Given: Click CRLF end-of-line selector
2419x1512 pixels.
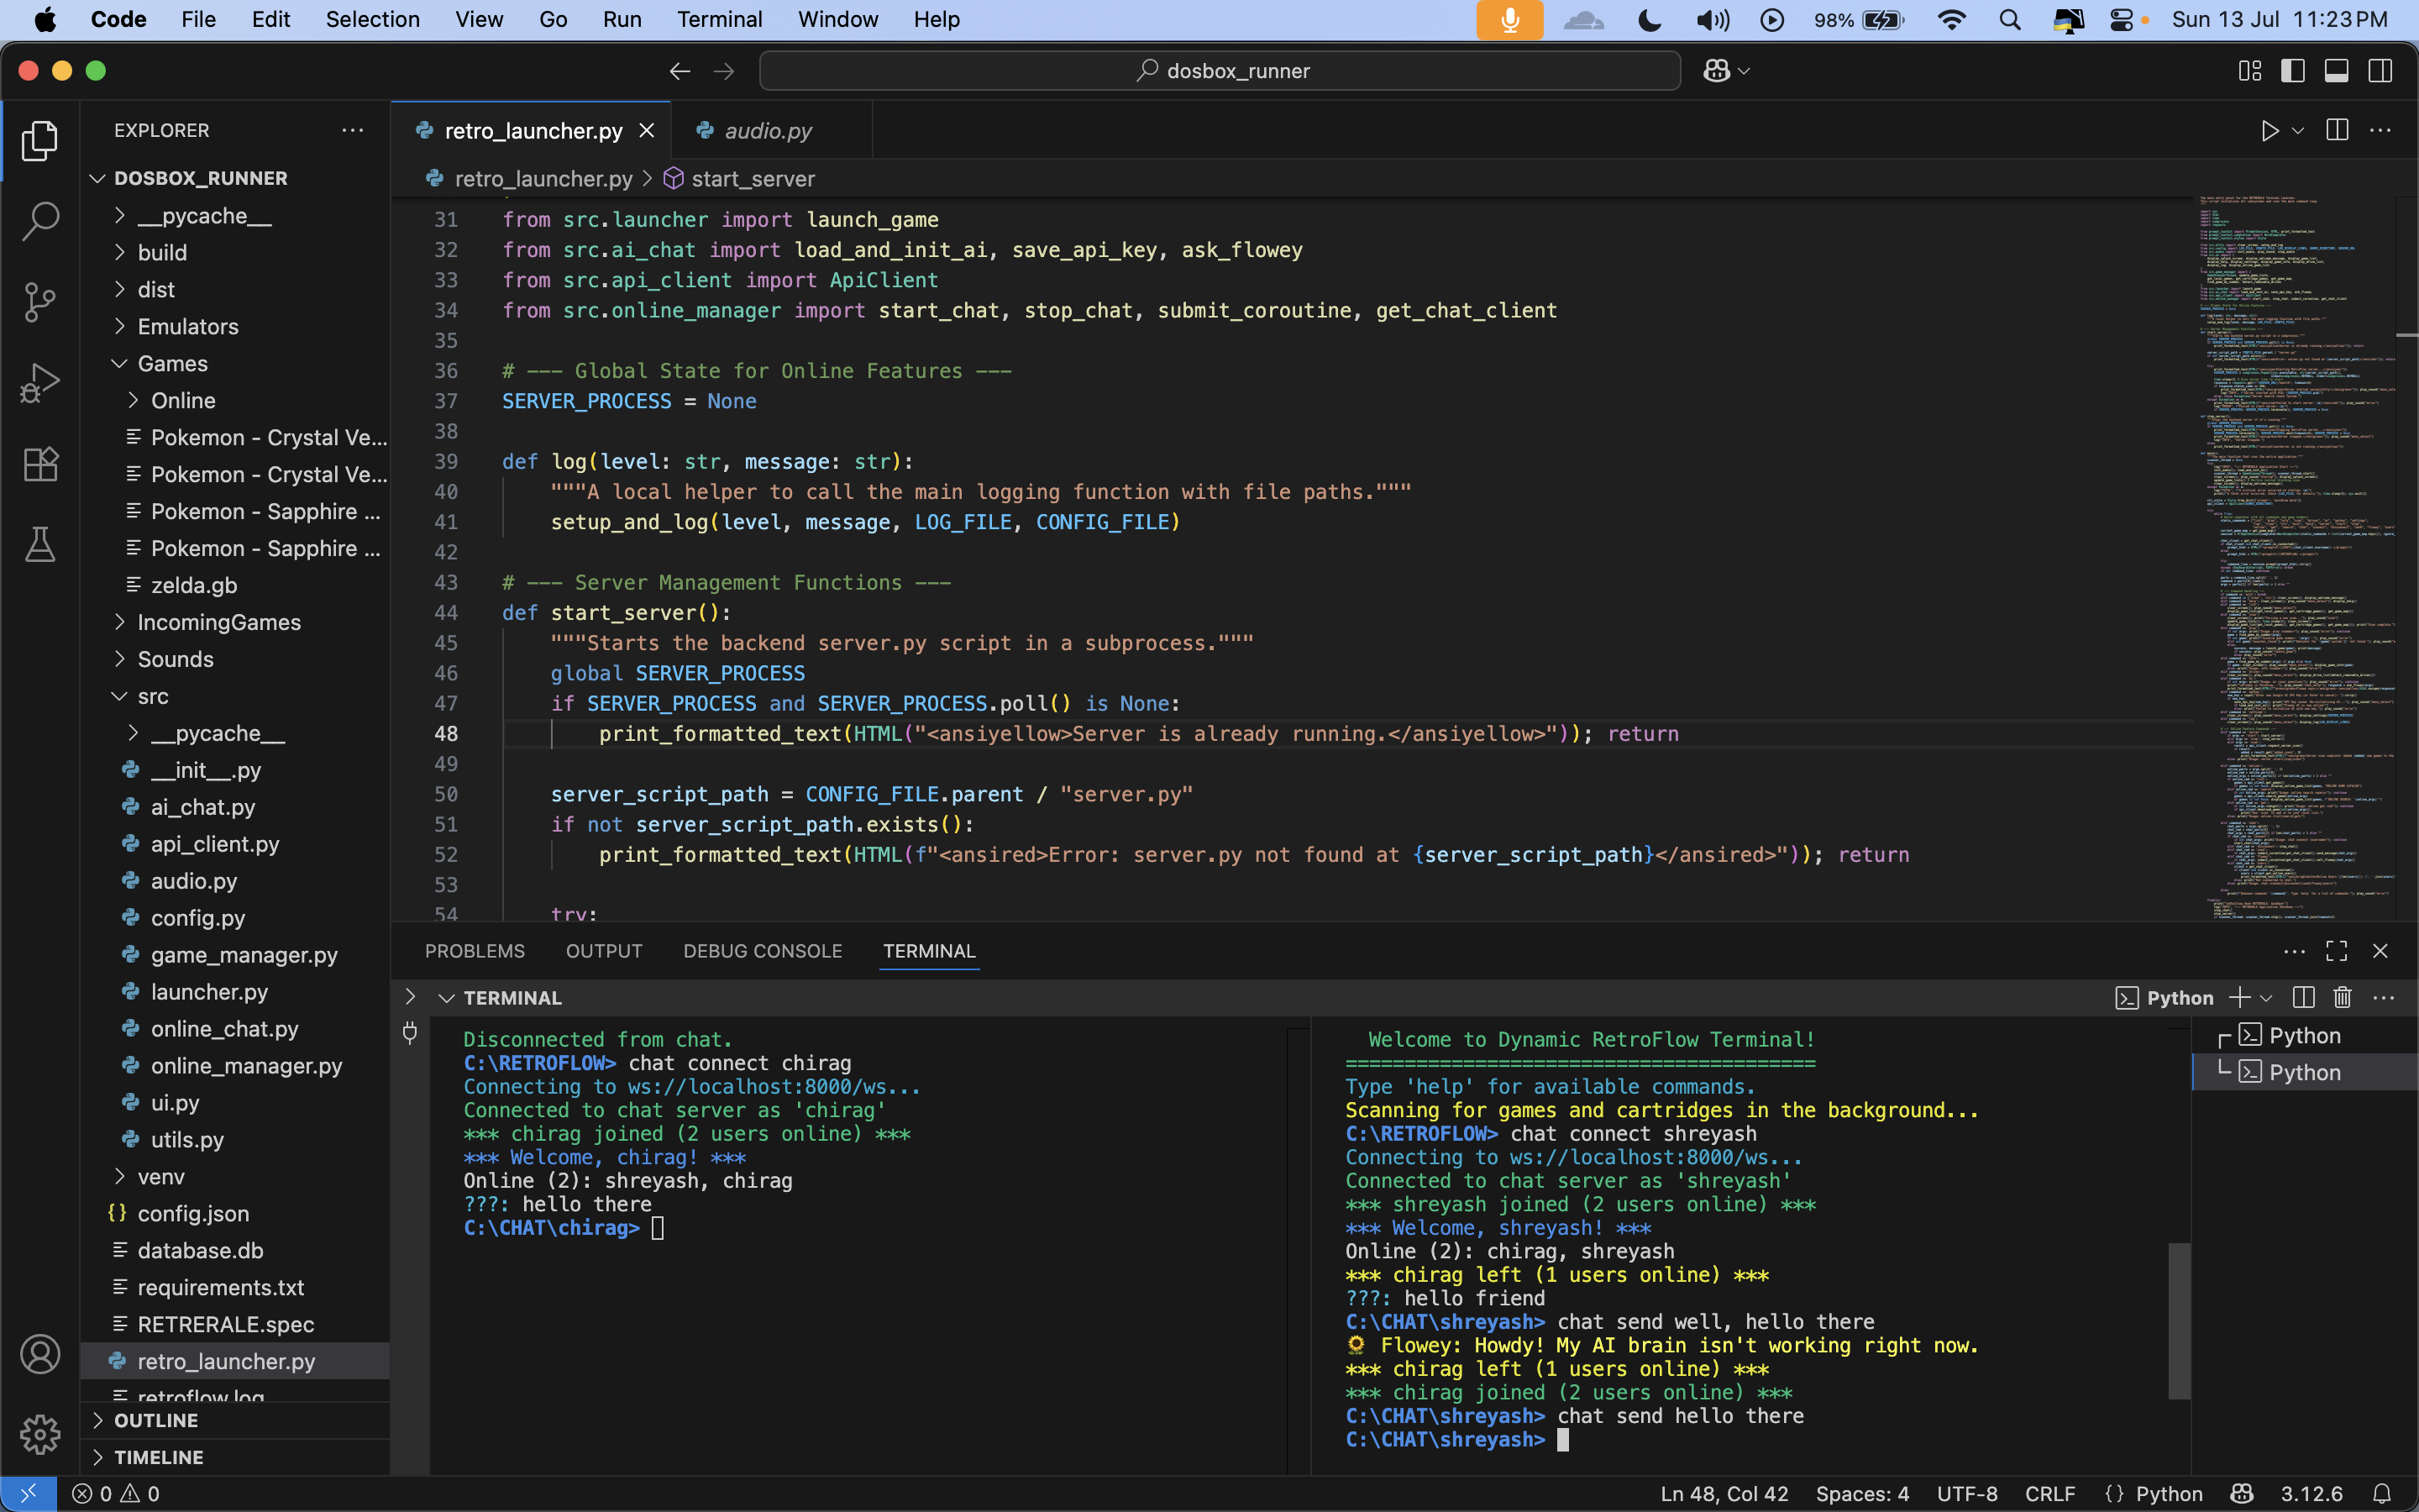Looking at the screenshot, I should click(2049, 1493).
